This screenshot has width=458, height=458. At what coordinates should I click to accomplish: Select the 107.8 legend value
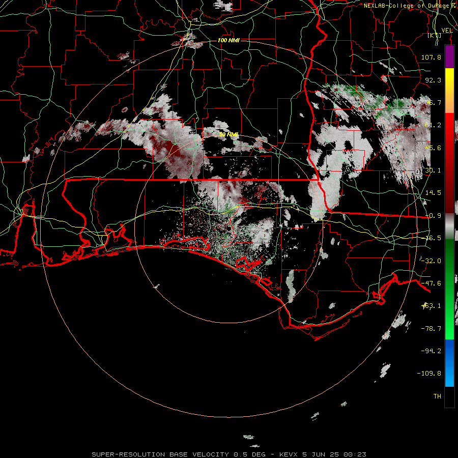[x=431, y=57]
